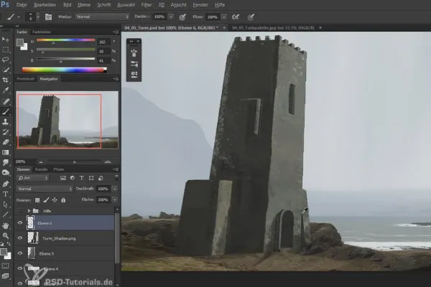Pick the Eyedropper tool
Viewport: 431px width, 287px height.
tap(6, 91)
